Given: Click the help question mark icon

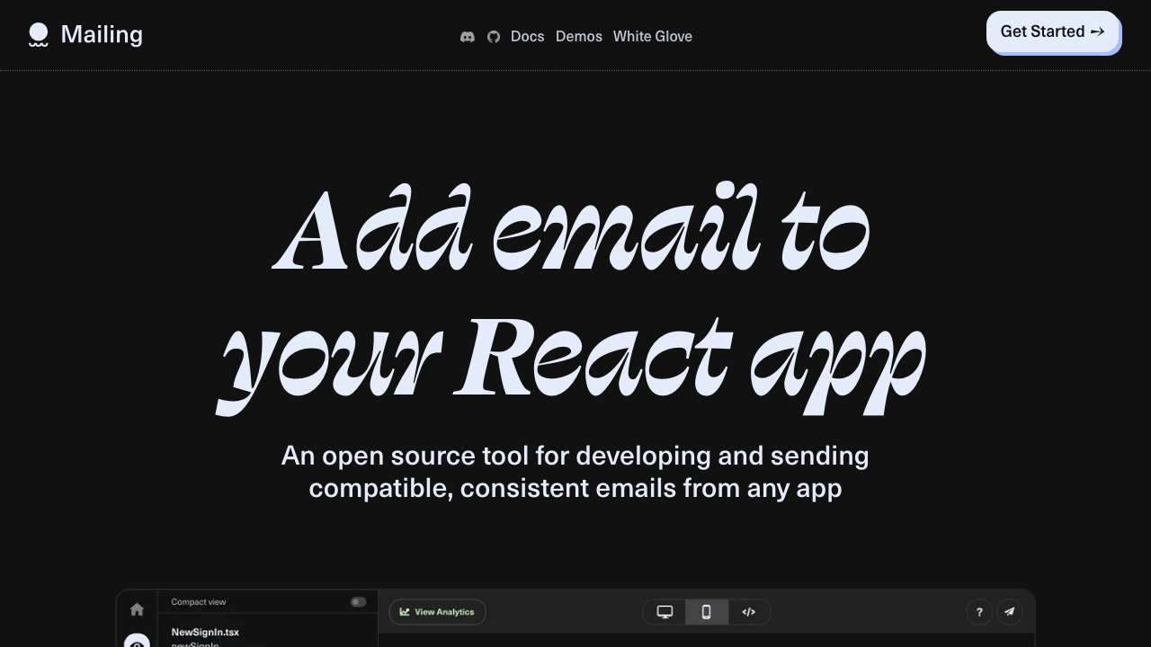Looking at the screenshot, I should pyautogui.click(x=979, y=612).
